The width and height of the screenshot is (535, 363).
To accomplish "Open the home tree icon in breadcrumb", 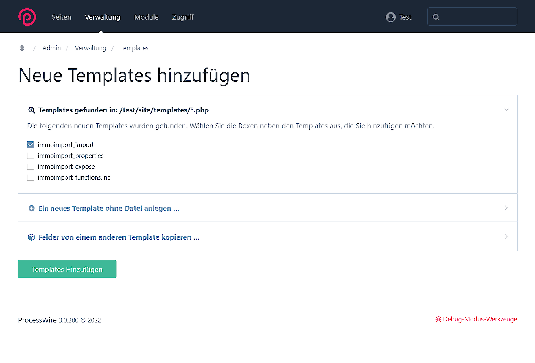I will tap(22, 48).
